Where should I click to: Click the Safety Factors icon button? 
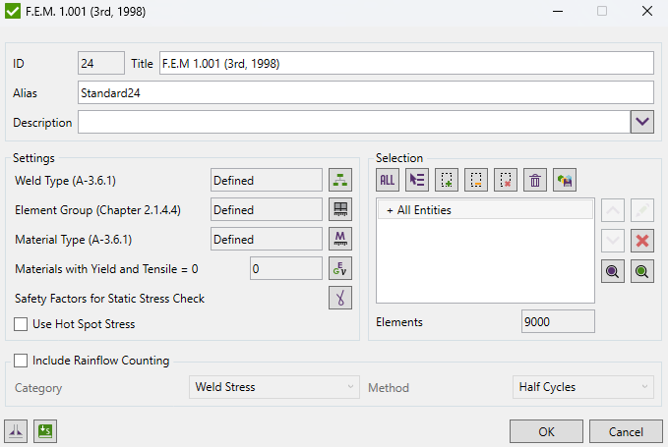pyautogui.click(x=339, y=298)
